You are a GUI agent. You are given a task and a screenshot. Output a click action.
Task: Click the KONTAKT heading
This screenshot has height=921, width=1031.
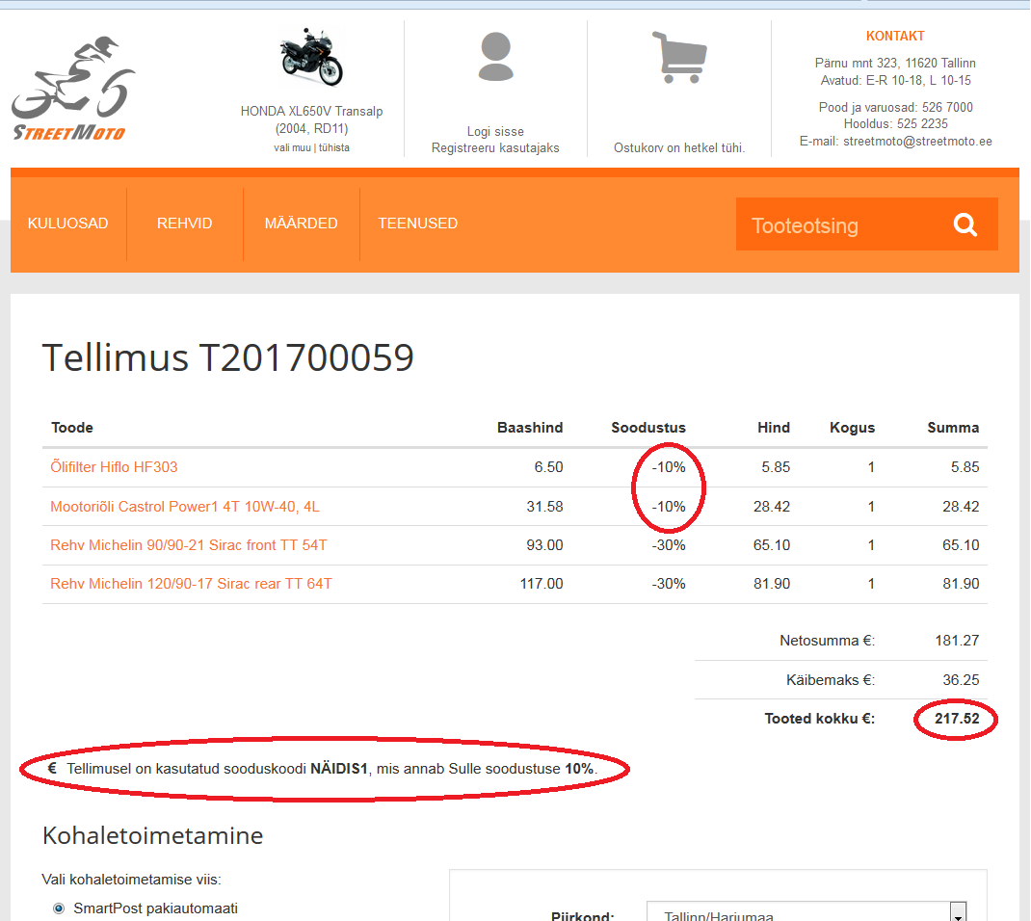(895, 37)
